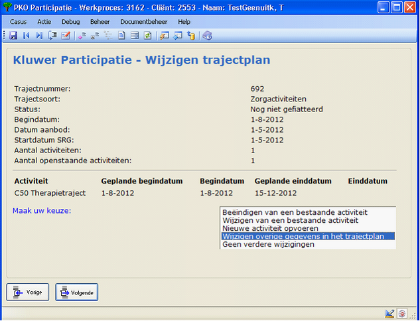Screen dimensions: 420x321
Task: Click the pink diamond with lines toolbar icon
Action: click(82, 36)
